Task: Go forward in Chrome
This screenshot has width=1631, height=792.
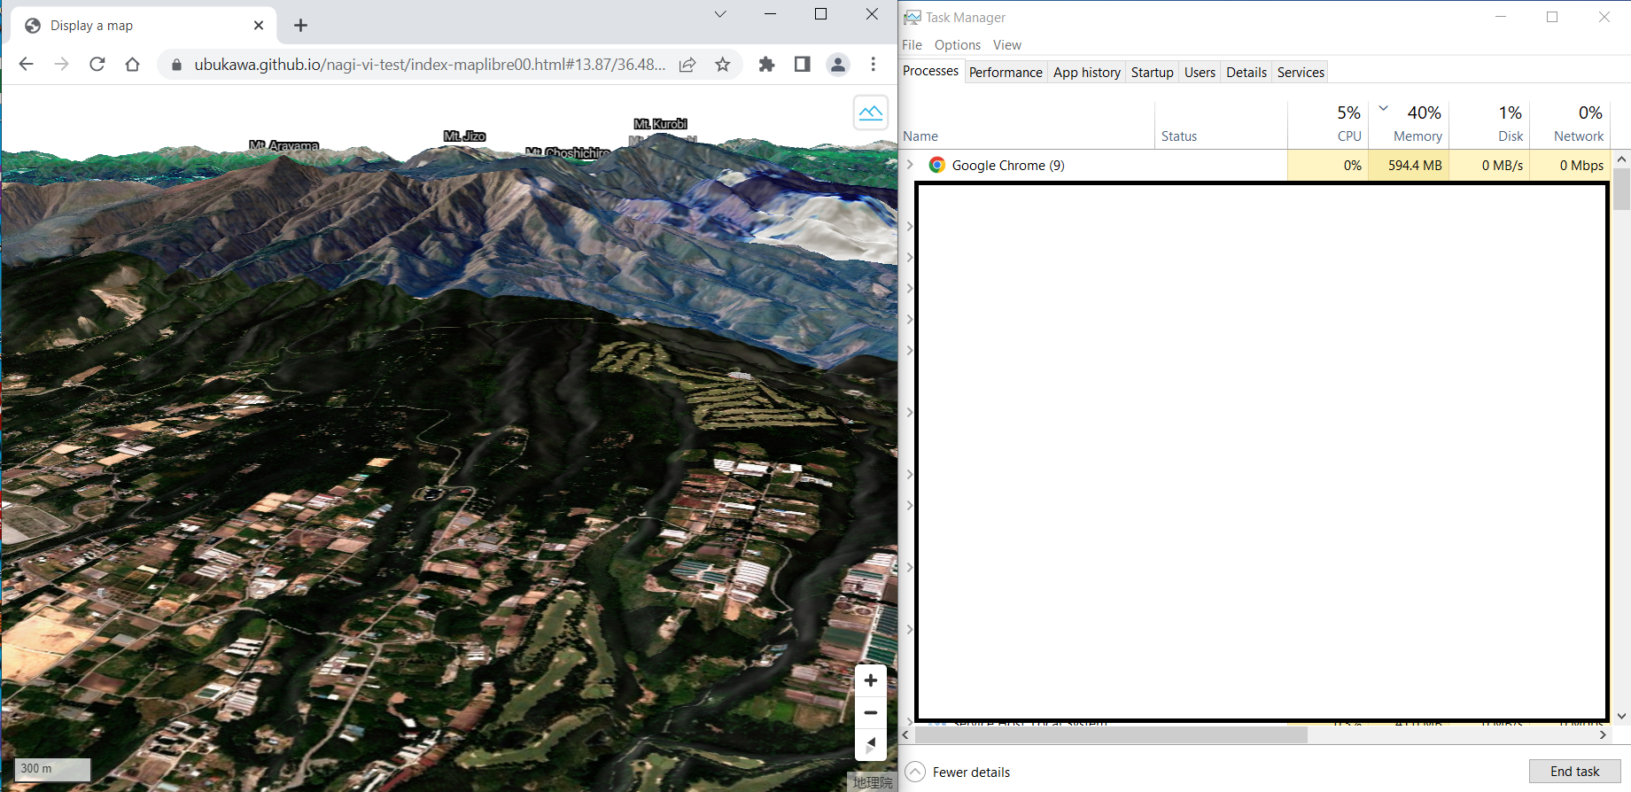Action: pos(61,64)
